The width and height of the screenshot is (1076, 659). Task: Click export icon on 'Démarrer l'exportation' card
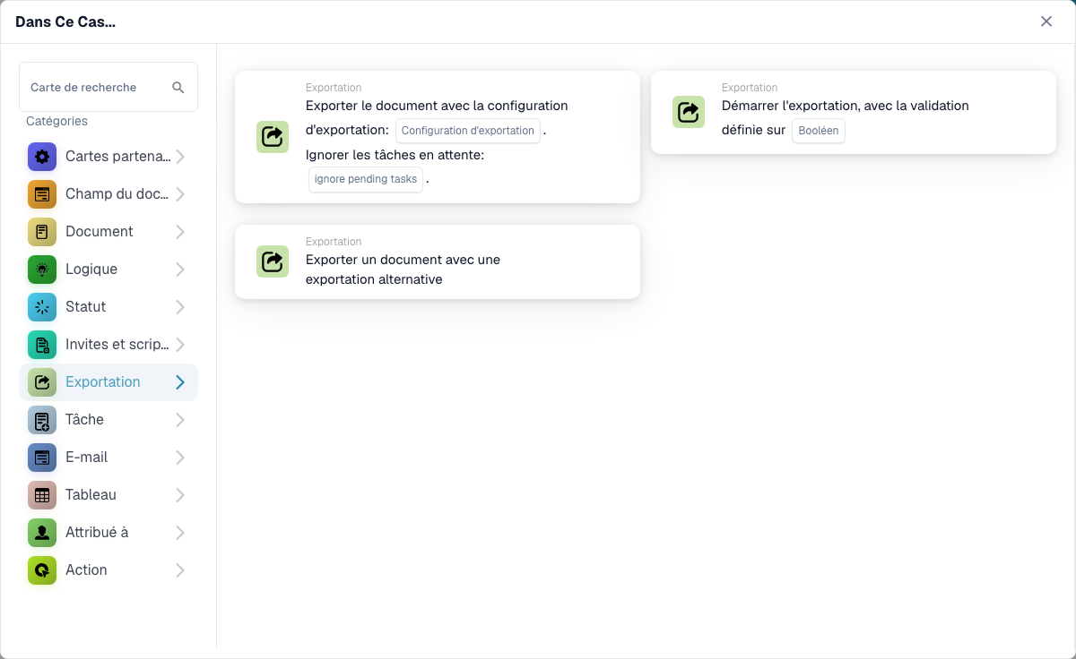click(689, 112)
